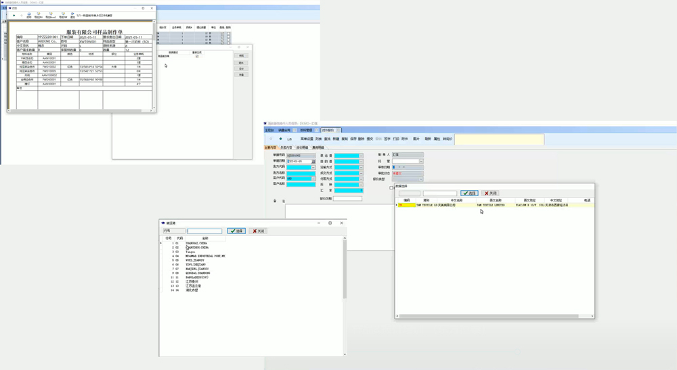Click the previous-record arrow in quote toolbar

271,139
